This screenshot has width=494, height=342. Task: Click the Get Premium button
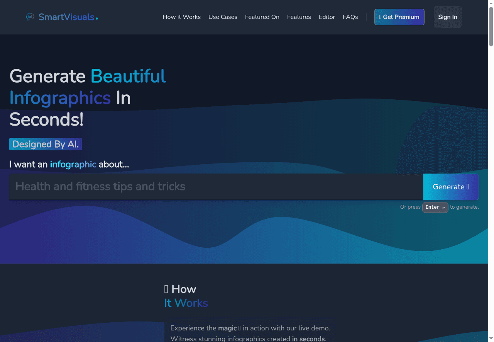coord(399,17)
